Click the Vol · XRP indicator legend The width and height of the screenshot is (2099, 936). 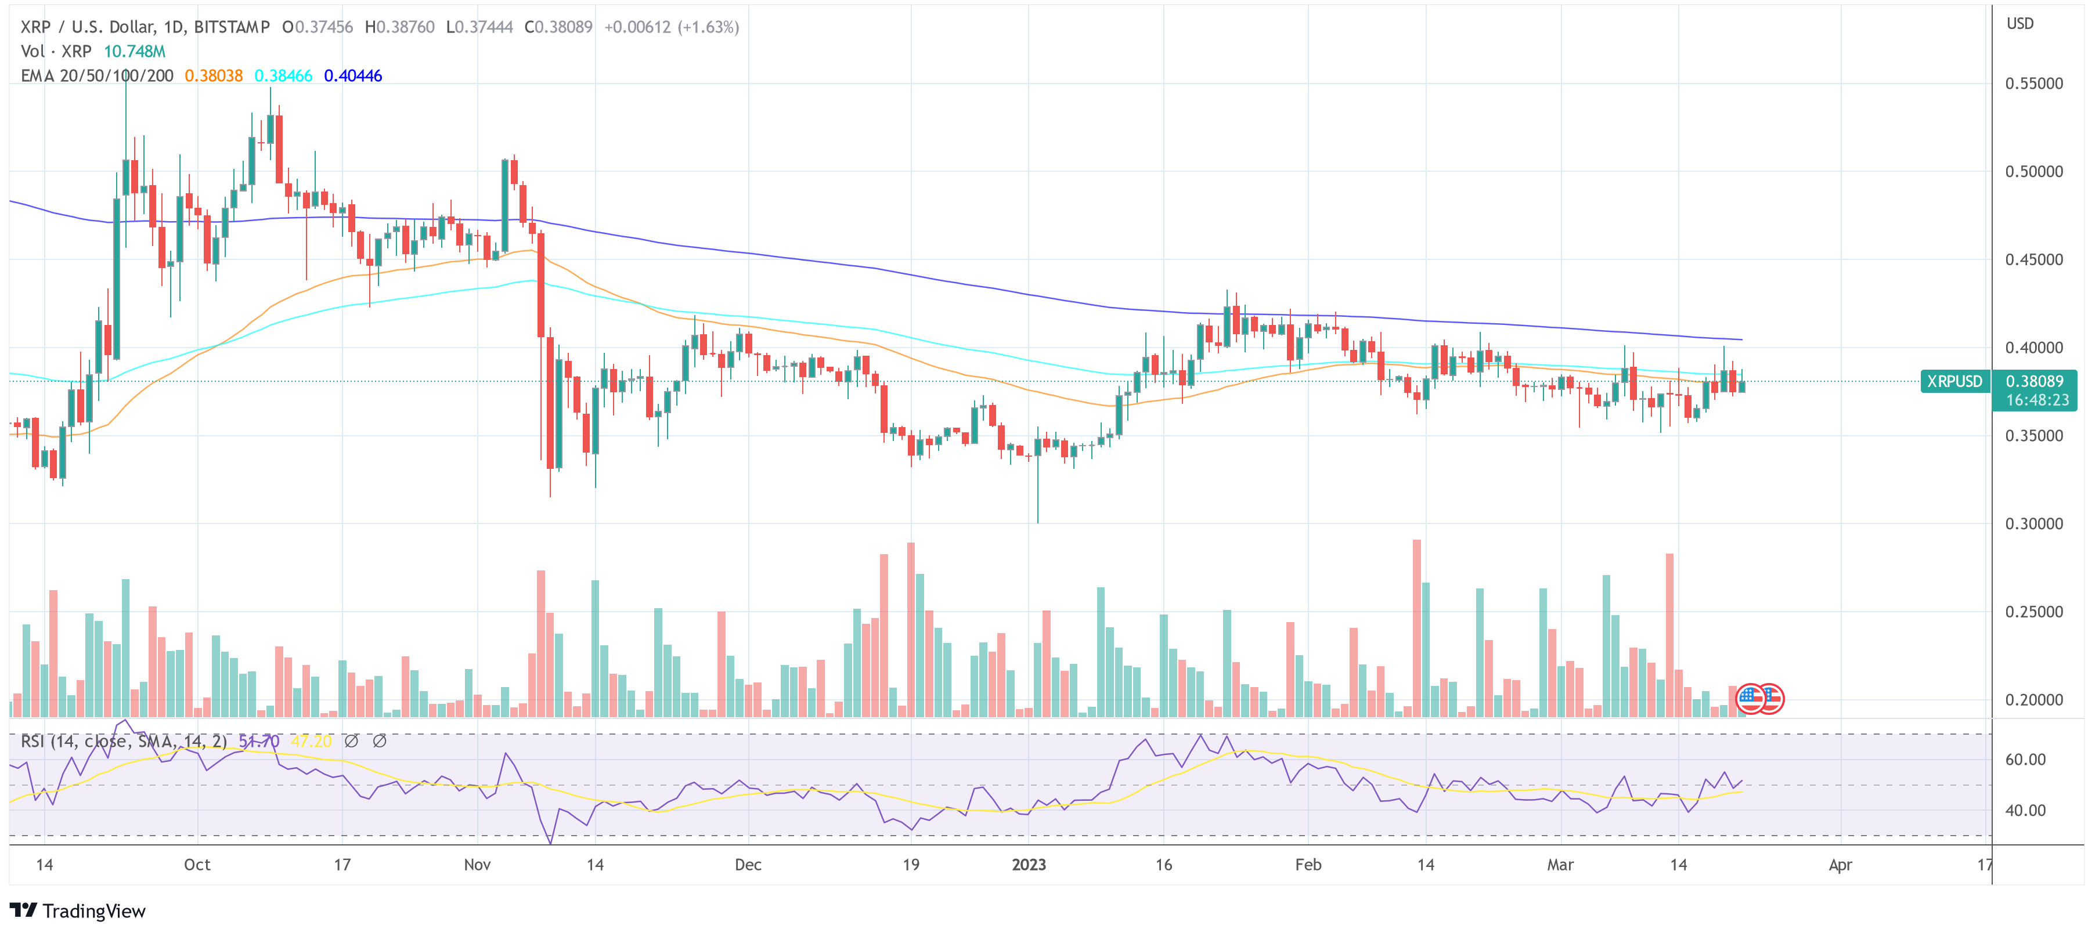[56, 51]
